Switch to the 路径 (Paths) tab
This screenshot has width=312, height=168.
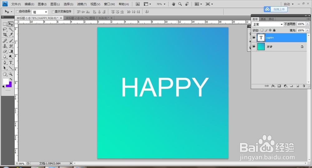pos(271,19)
